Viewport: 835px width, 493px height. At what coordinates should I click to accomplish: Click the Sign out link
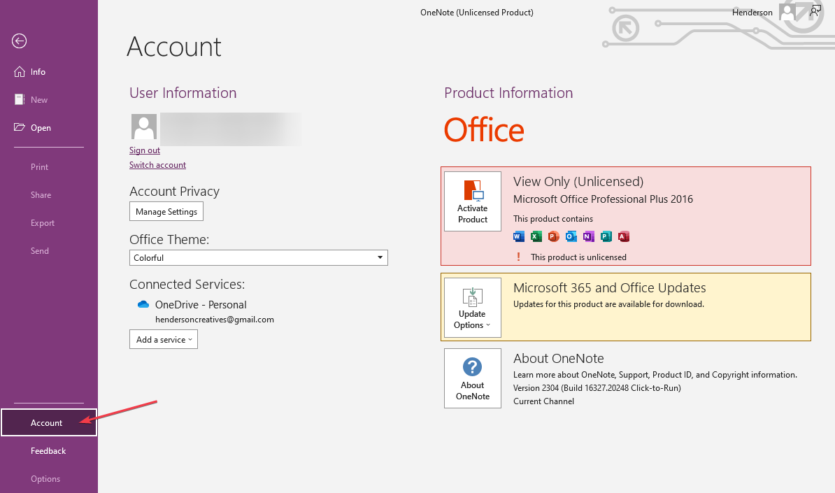coord(144,150)
